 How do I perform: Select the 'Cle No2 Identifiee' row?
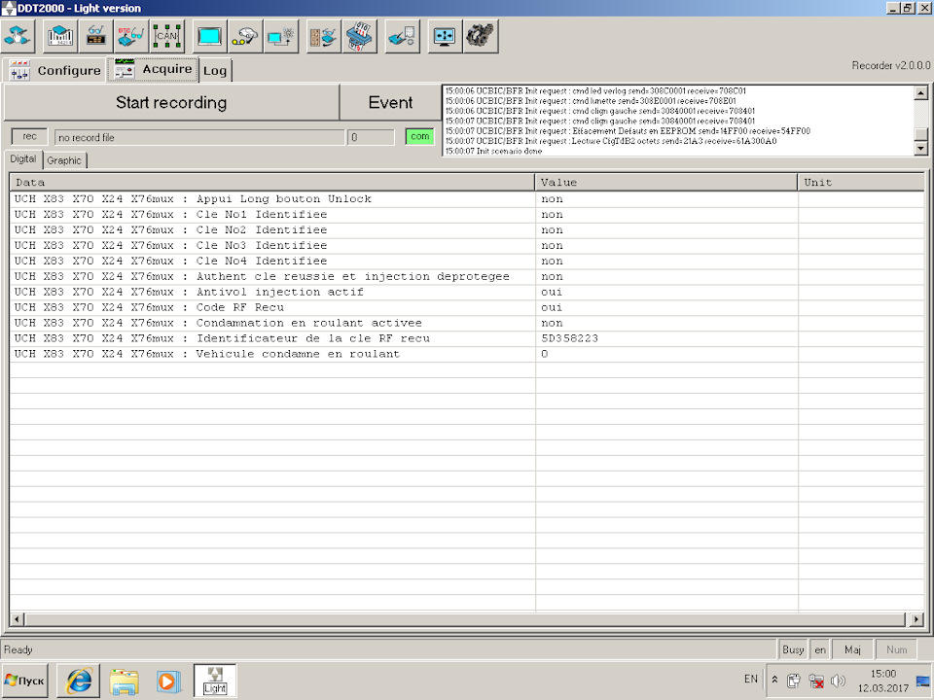click(467, 229)
